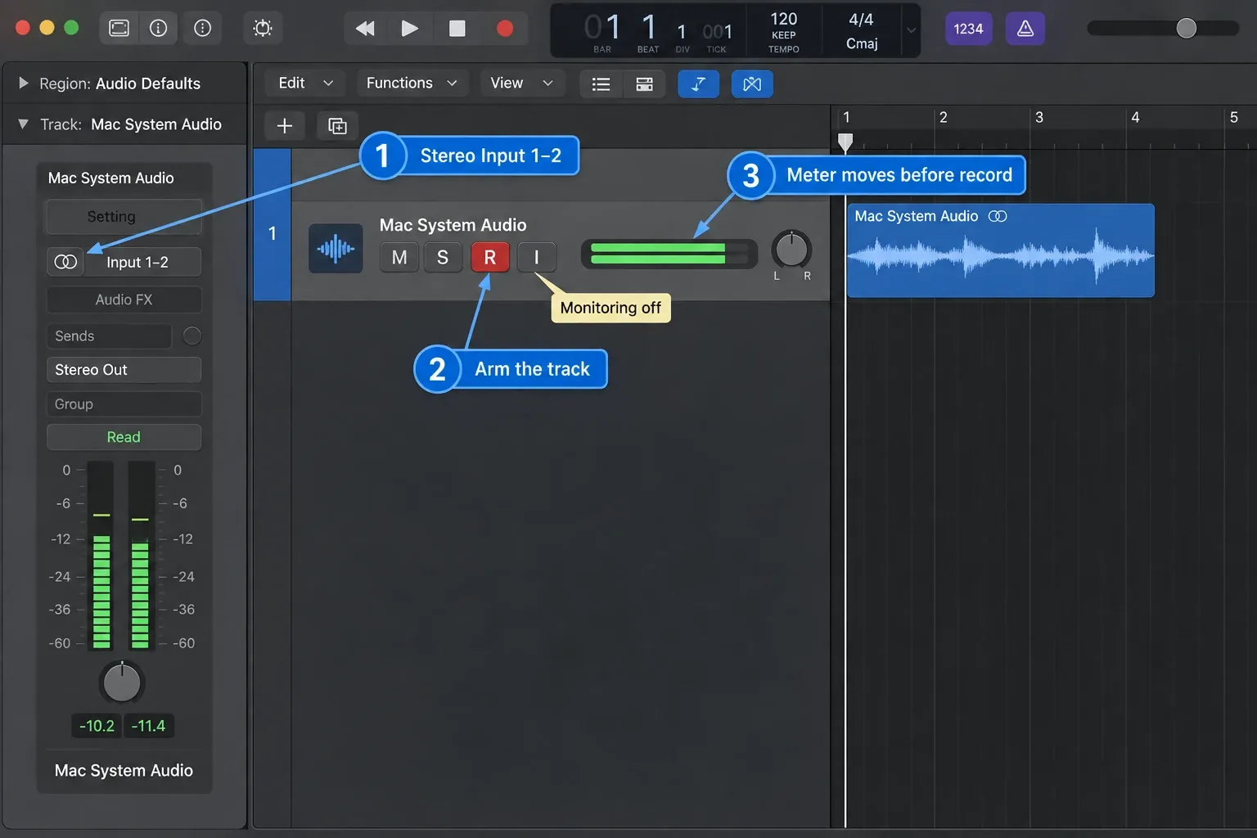Toggle the 1234 count-in button
This screenshot has width=1257, height=838.
pos(968,29)
